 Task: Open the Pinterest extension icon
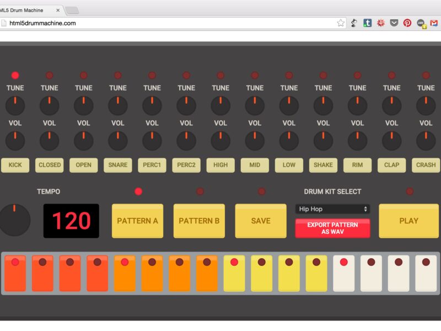(407, 23)
